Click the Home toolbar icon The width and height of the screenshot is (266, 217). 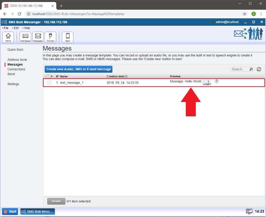tap(8, 37)
